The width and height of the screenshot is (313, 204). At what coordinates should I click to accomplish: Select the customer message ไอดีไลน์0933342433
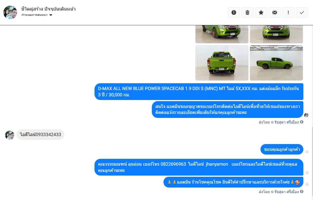click(41, 134)
